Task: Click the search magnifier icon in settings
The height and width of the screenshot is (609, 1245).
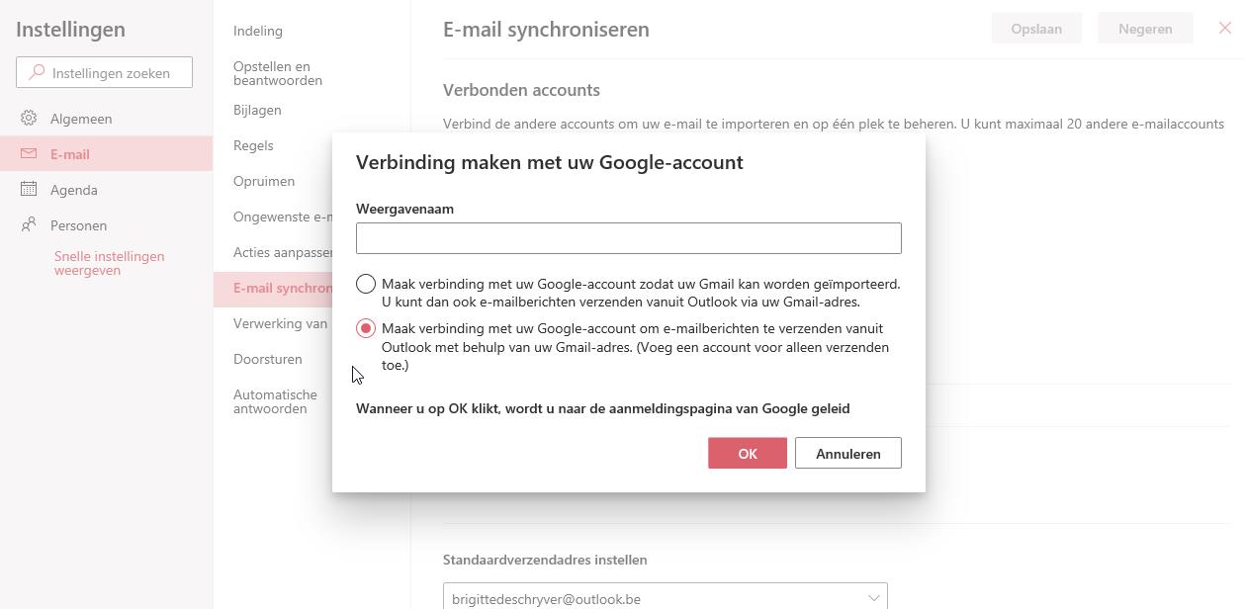Action: point(37,72)
